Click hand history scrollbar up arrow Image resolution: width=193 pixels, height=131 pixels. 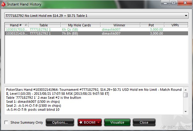coord(186,90)
